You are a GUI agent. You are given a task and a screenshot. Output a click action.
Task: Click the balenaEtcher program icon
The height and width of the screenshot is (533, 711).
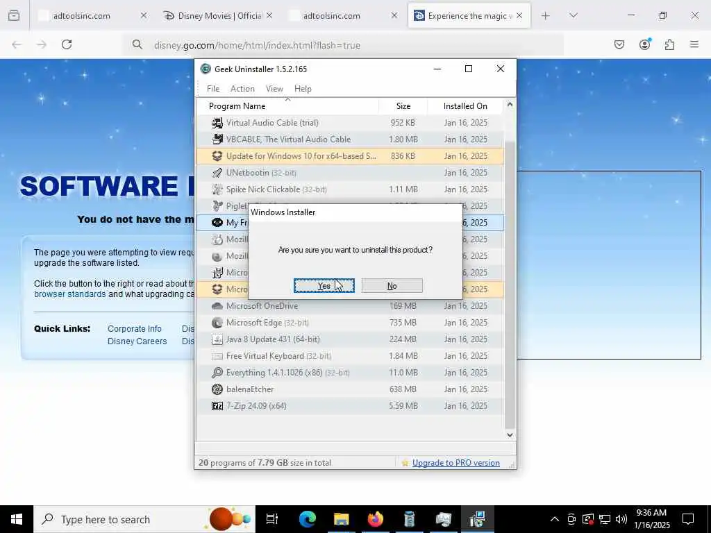[217, 389]
